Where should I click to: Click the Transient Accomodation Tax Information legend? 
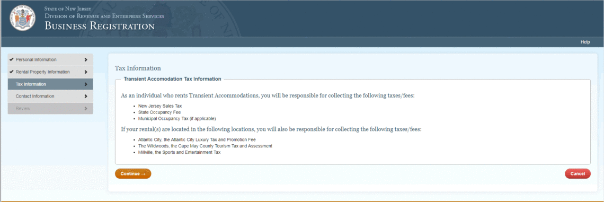pos(172,79)
